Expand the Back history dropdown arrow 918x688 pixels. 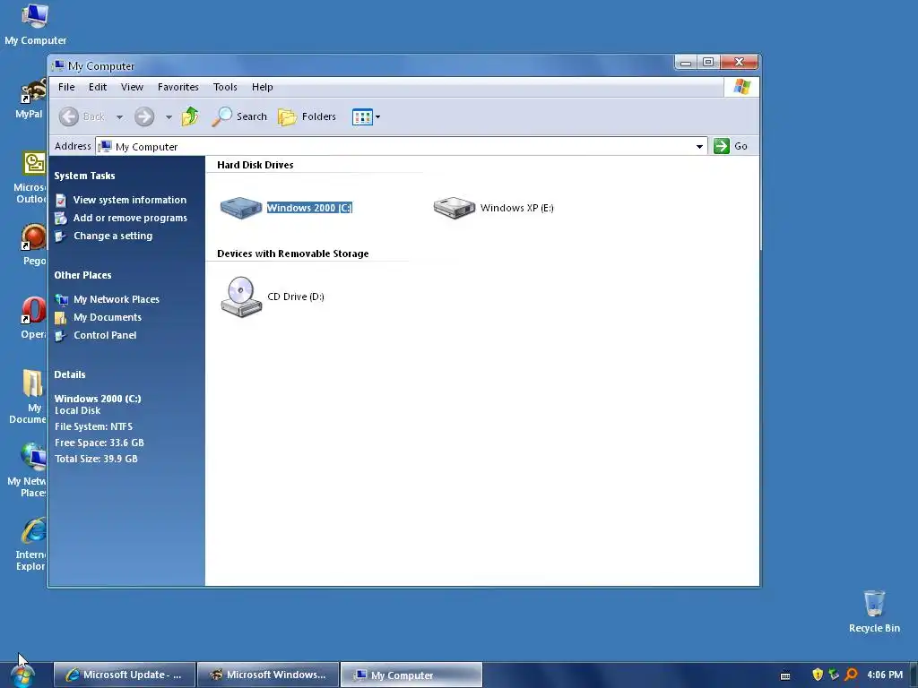(x=119, y=117)
